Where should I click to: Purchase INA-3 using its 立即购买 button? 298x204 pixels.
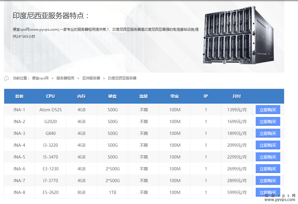tap(268, 133)
